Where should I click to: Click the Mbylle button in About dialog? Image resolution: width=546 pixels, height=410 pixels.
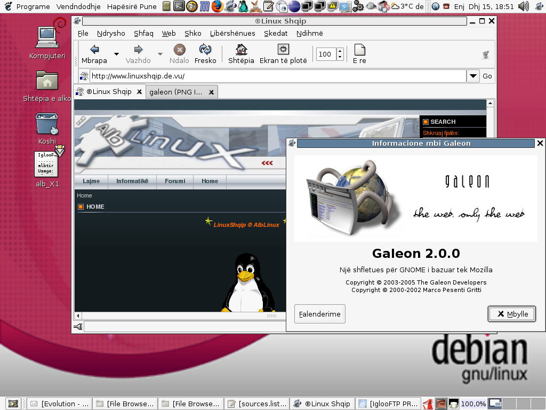tap(511, 314)
